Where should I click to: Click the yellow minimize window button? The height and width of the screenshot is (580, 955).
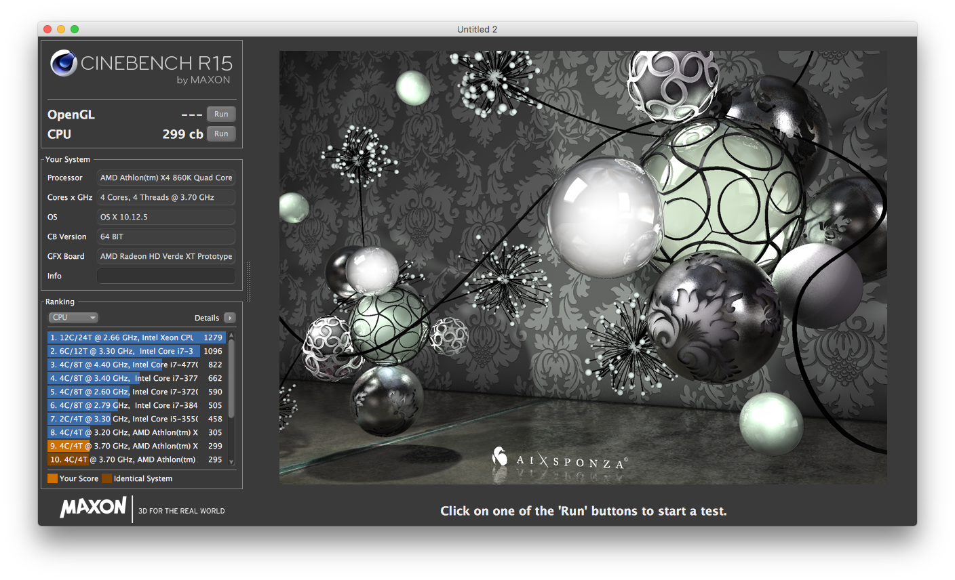click(x=61, y=29)
